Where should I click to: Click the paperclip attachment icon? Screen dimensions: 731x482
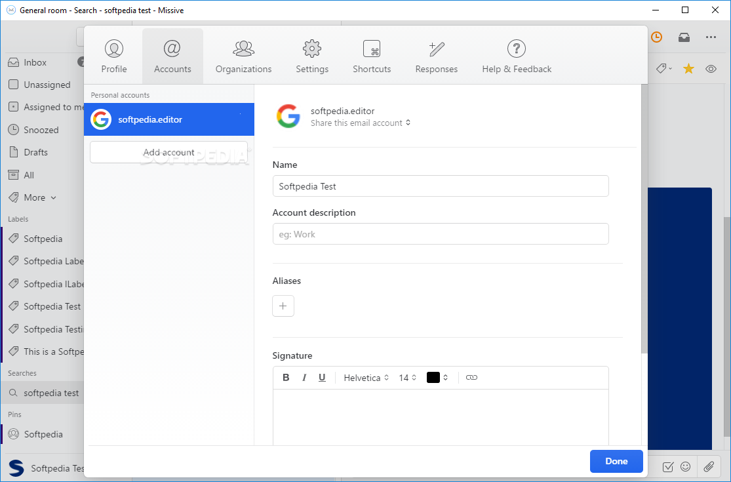pyautogui.click(x=709, y=467)
